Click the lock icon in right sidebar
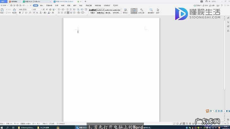This screenshot has height=129, width=230. [x=228, y=31]
